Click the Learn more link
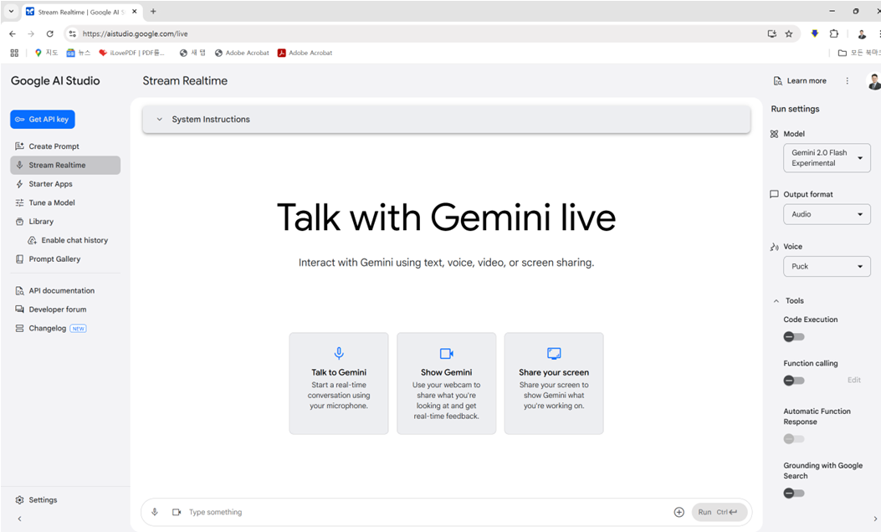 tap(800, 81)
